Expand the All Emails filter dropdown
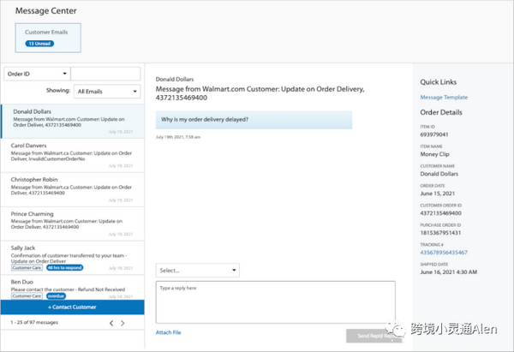This screenshot has width=514, height=352. (x=107, y=91)
